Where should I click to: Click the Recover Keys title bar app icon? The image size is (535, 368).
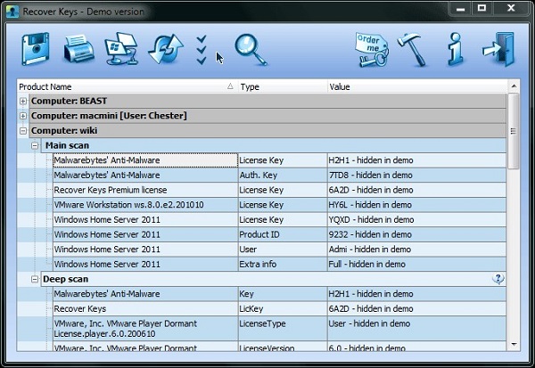pos(12,12)
